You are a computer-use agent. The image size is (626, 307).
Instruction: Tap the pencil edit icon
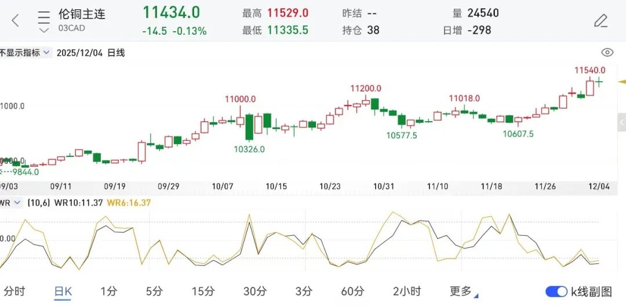600,21
